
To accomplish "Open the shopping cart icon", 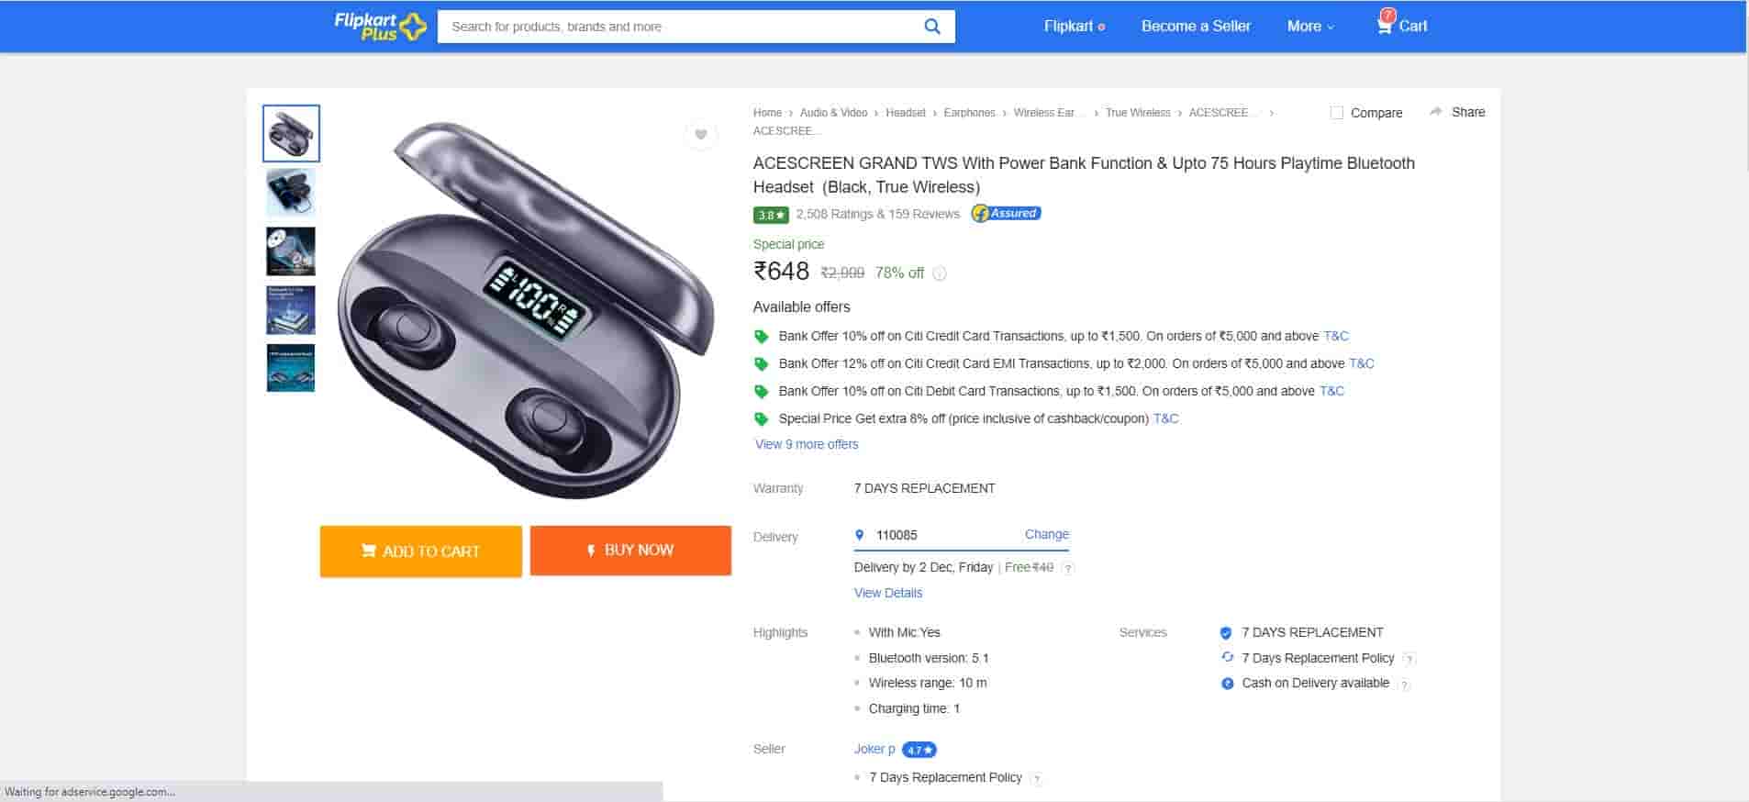I will click(1384, 25).
